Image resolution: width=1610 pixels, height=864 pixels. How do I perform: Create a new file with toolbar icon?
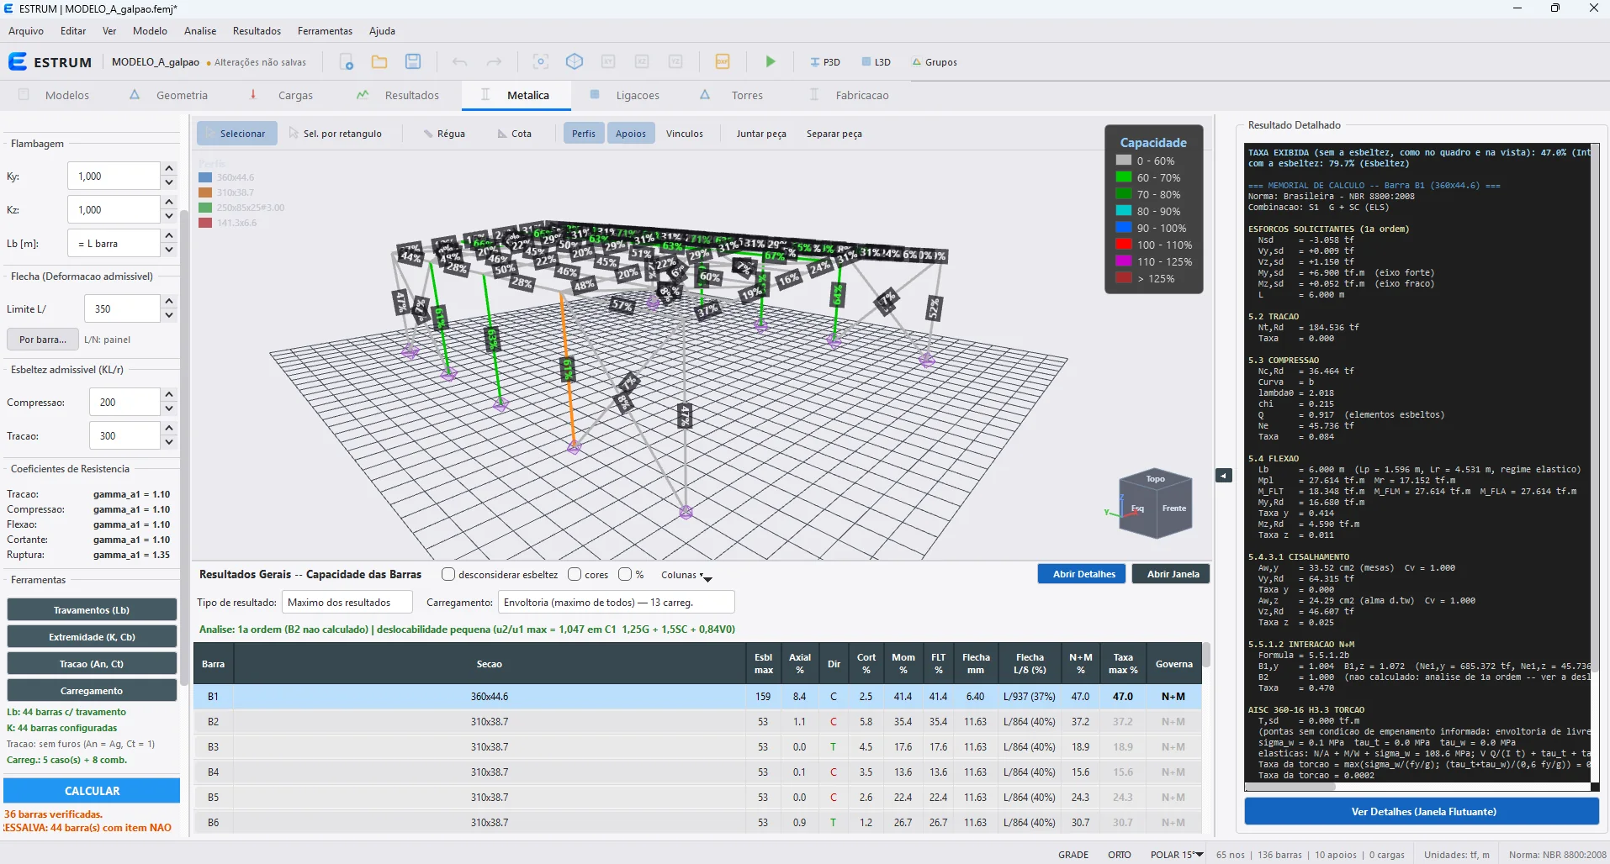[346, 62]
